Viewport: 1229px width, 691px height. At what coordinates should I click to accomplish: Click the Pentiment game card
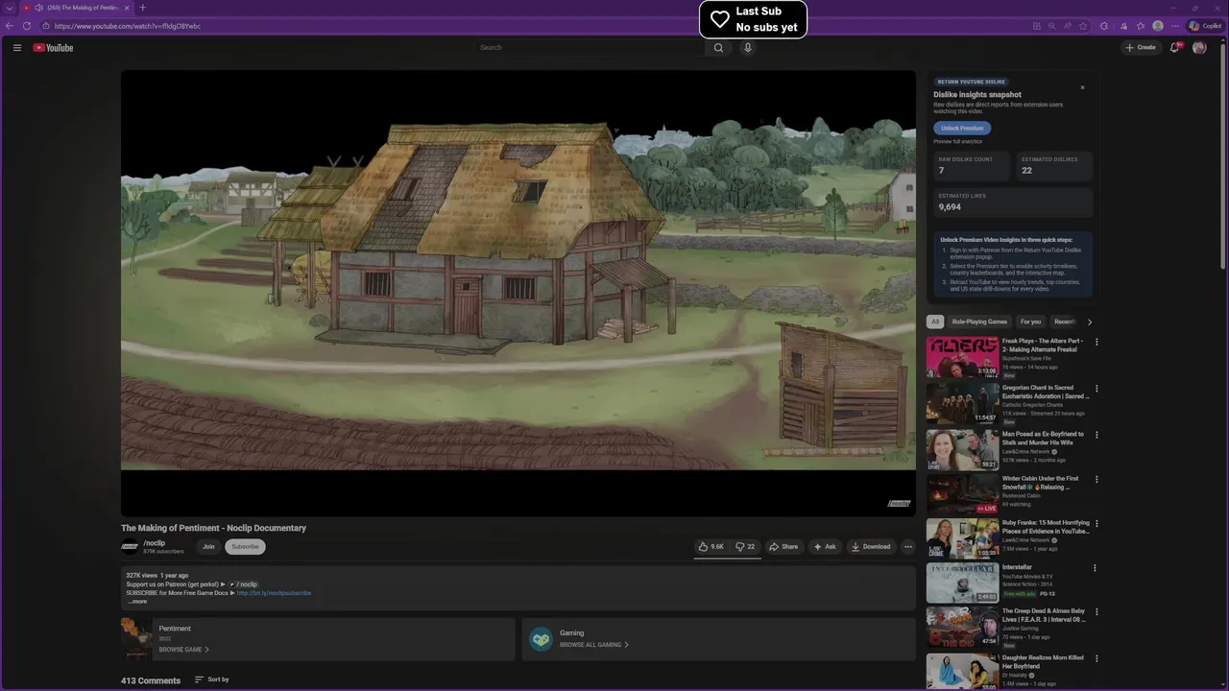point(318,639)
